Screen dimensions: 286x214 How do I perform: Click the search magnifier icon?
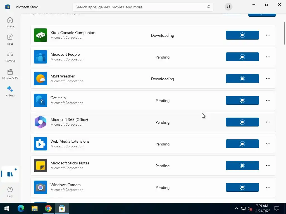[208, 7]
